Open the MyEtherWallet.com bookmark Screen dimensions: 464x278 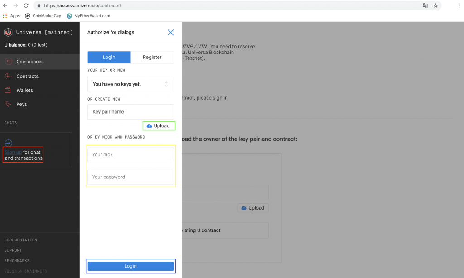tap(88, 16)
